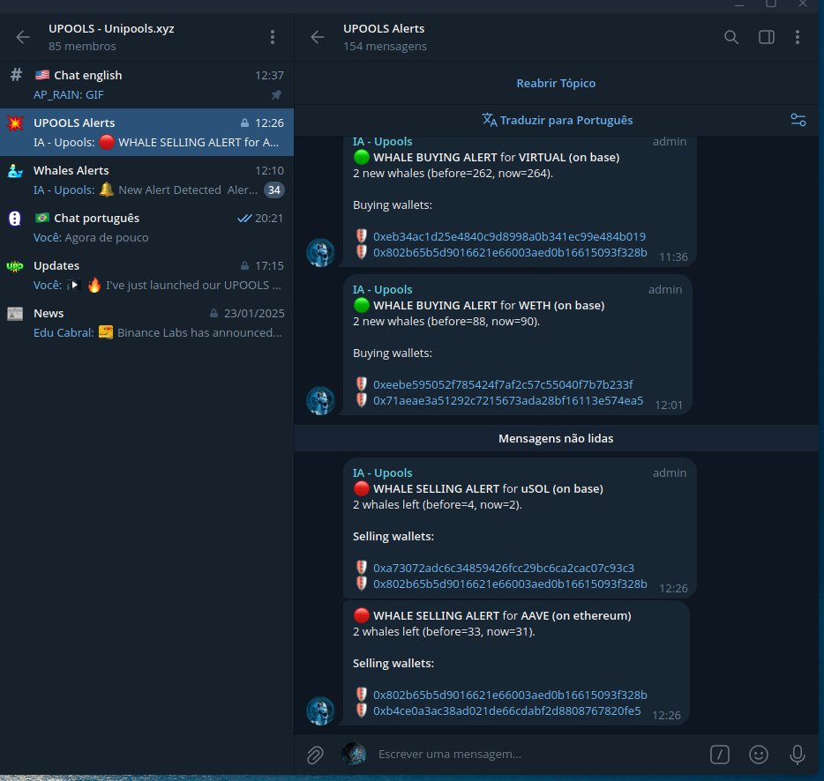Open bot commands slash icon
The height and width of the screenshot is (781, 824).
[719, 755]
